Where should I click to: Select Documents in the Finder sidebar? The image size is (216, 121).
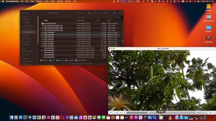tap(28, 29)
